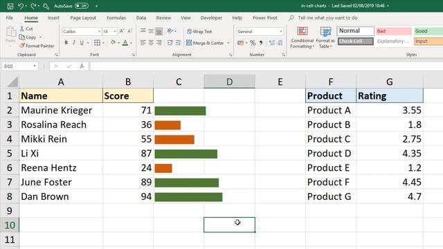Switch to the Page Layout tab

pyautogui.click(x=83, y=18)
